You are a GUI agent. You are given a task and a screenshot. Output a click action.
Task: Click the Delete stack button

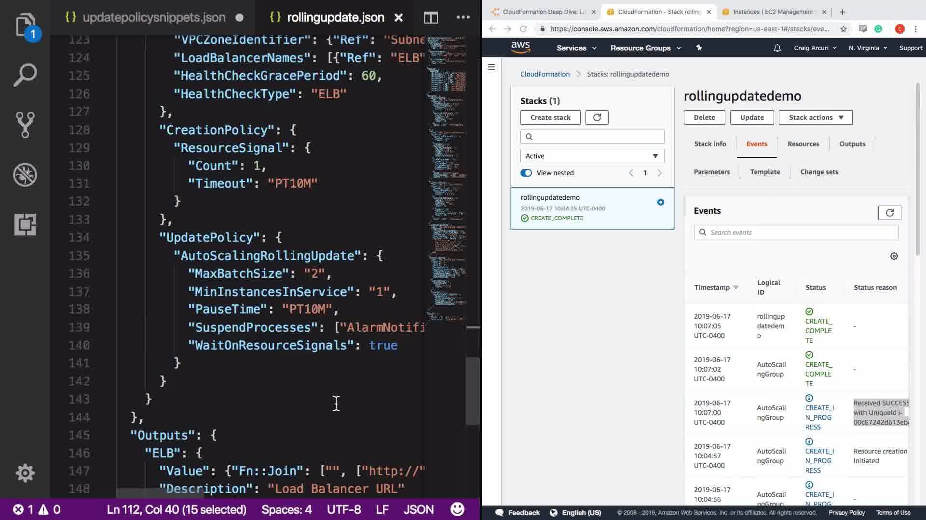(x=704, y=117)
